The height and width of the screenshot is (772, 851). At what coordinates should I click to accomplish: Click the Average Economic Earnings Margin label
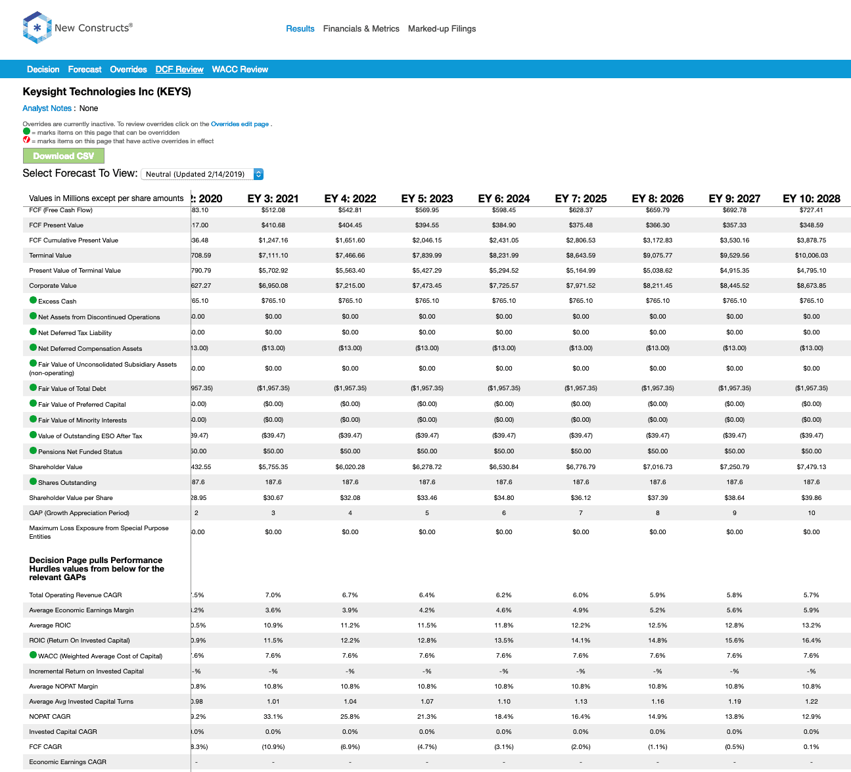coord(81,610)
